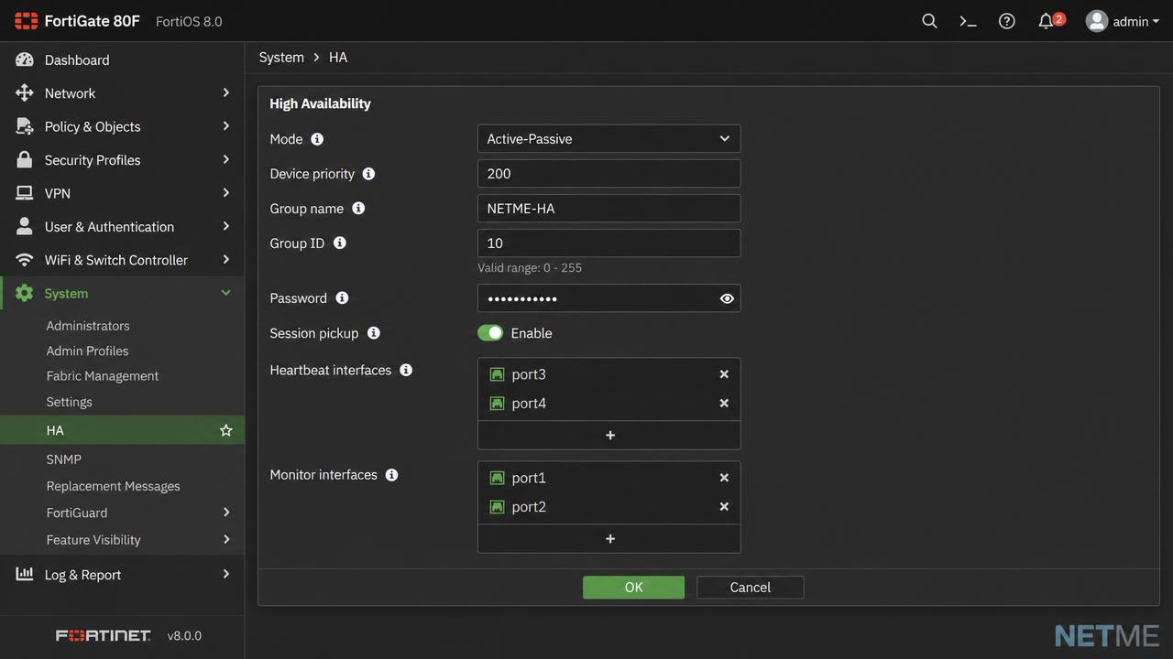Add a monitor interface with plus

[x=609, y=539]
